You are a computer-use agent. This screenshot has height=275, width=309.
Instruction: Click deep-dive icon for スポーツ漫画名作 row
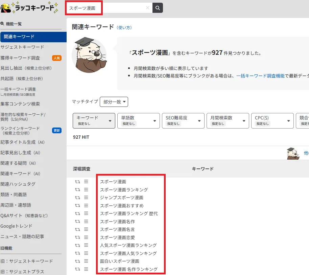point(77,221)
